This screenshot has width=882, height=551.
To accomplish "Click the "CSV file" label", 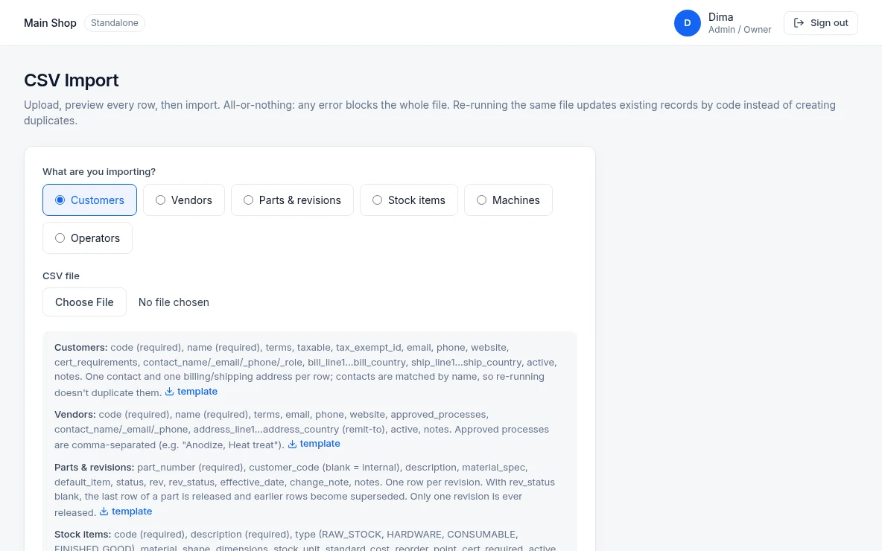I will [x=61, y=276].
